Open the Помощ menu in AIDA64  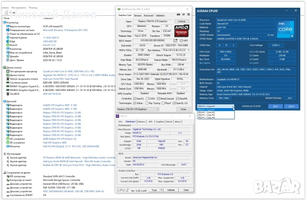pos(33,8)
